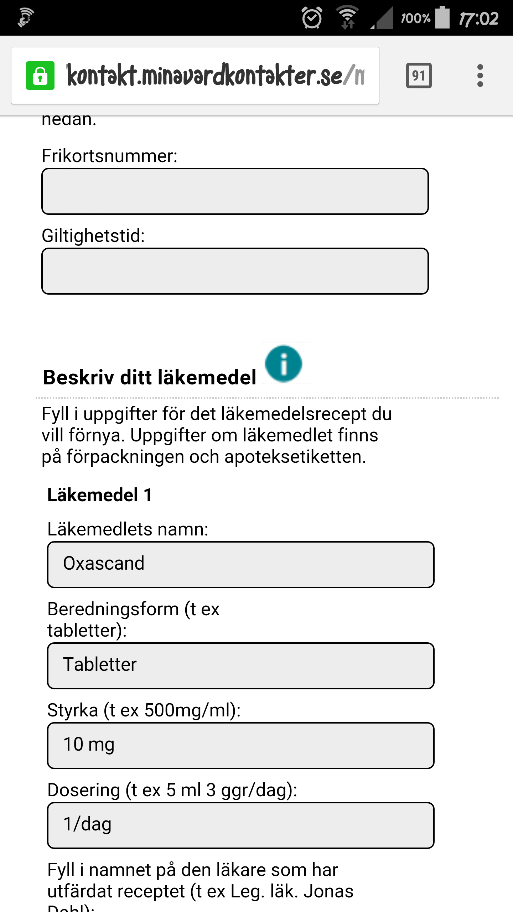Tap the Läkemedel 1 subheading
Screen dimensions: 513x912
[x=100, y=495]
